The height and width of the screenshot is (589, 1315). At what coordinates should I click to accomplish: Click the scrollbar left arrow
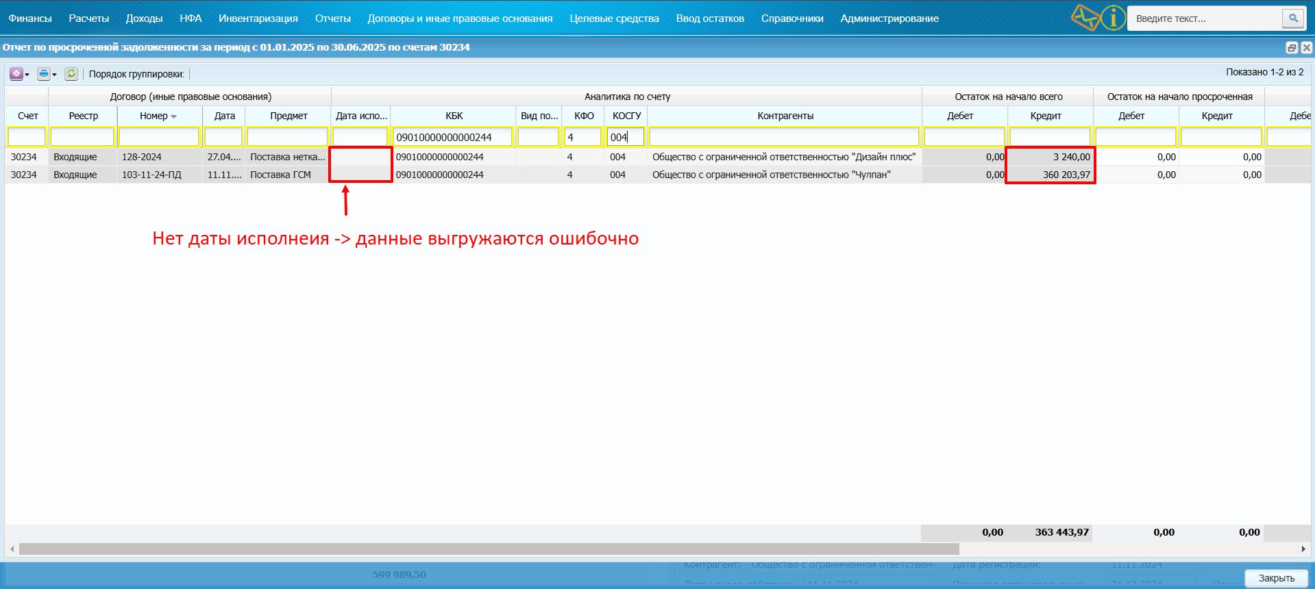(x=12, y=549)
